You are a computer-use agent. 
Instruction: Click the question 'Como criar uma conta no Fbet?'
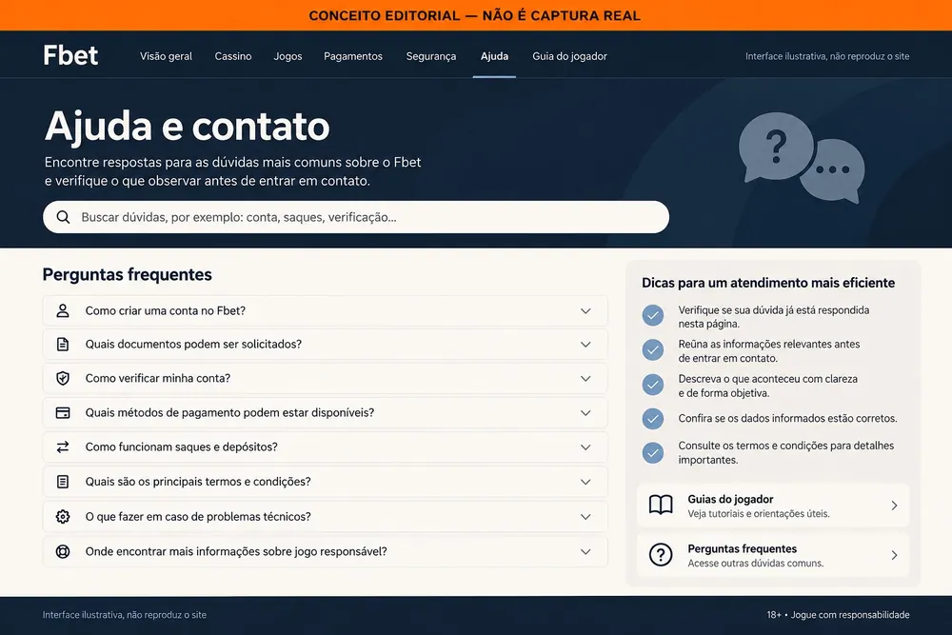coord(165,310)
